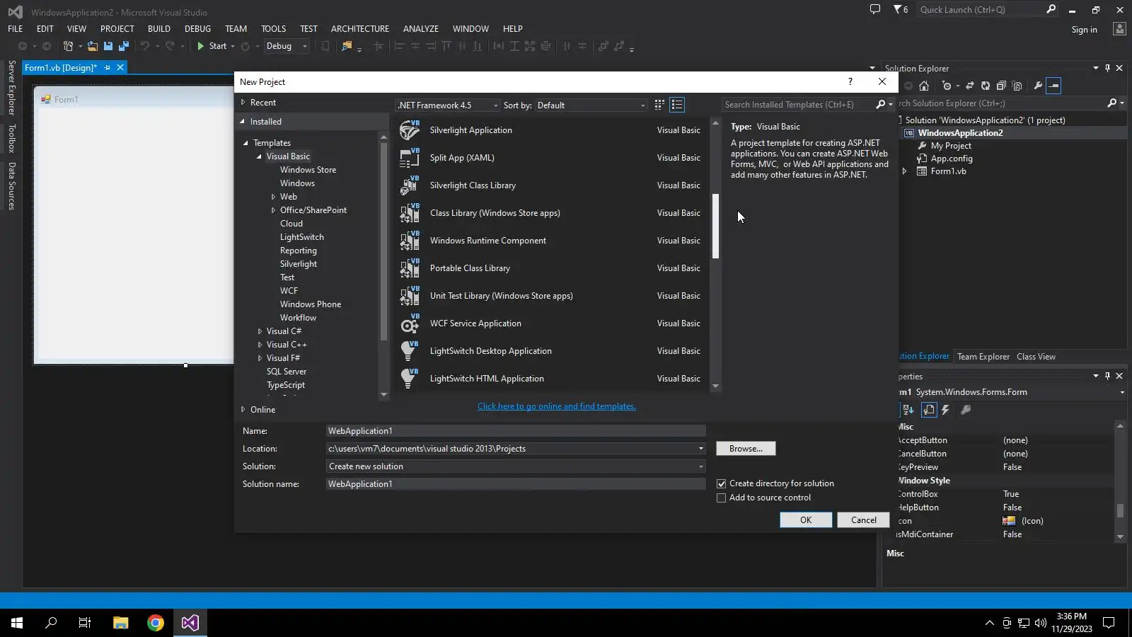The width and height of the screenshot is (1132, 637).
Task: Open the ARCHITECTURE menu
Action: [x=360, y=29]
